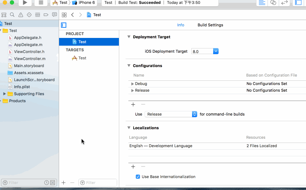Run the project with the Play button
306x190 pixels.
25,2
